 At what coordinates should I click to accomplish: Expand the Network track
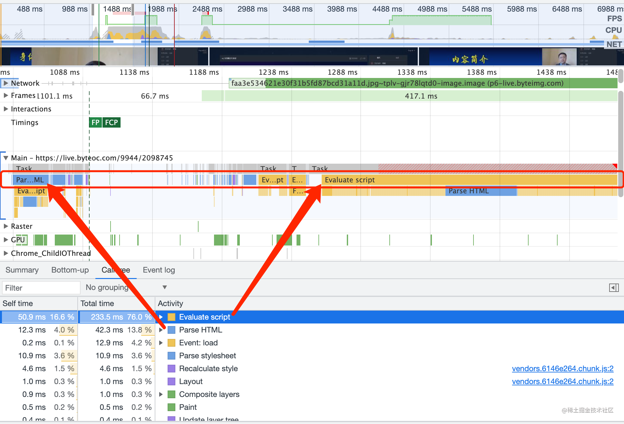5,83
